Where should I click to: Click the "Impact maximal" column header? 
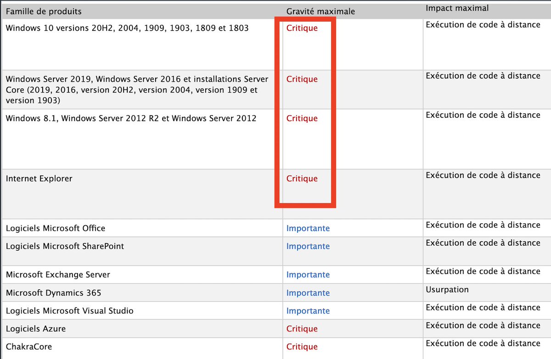point(457,8)
